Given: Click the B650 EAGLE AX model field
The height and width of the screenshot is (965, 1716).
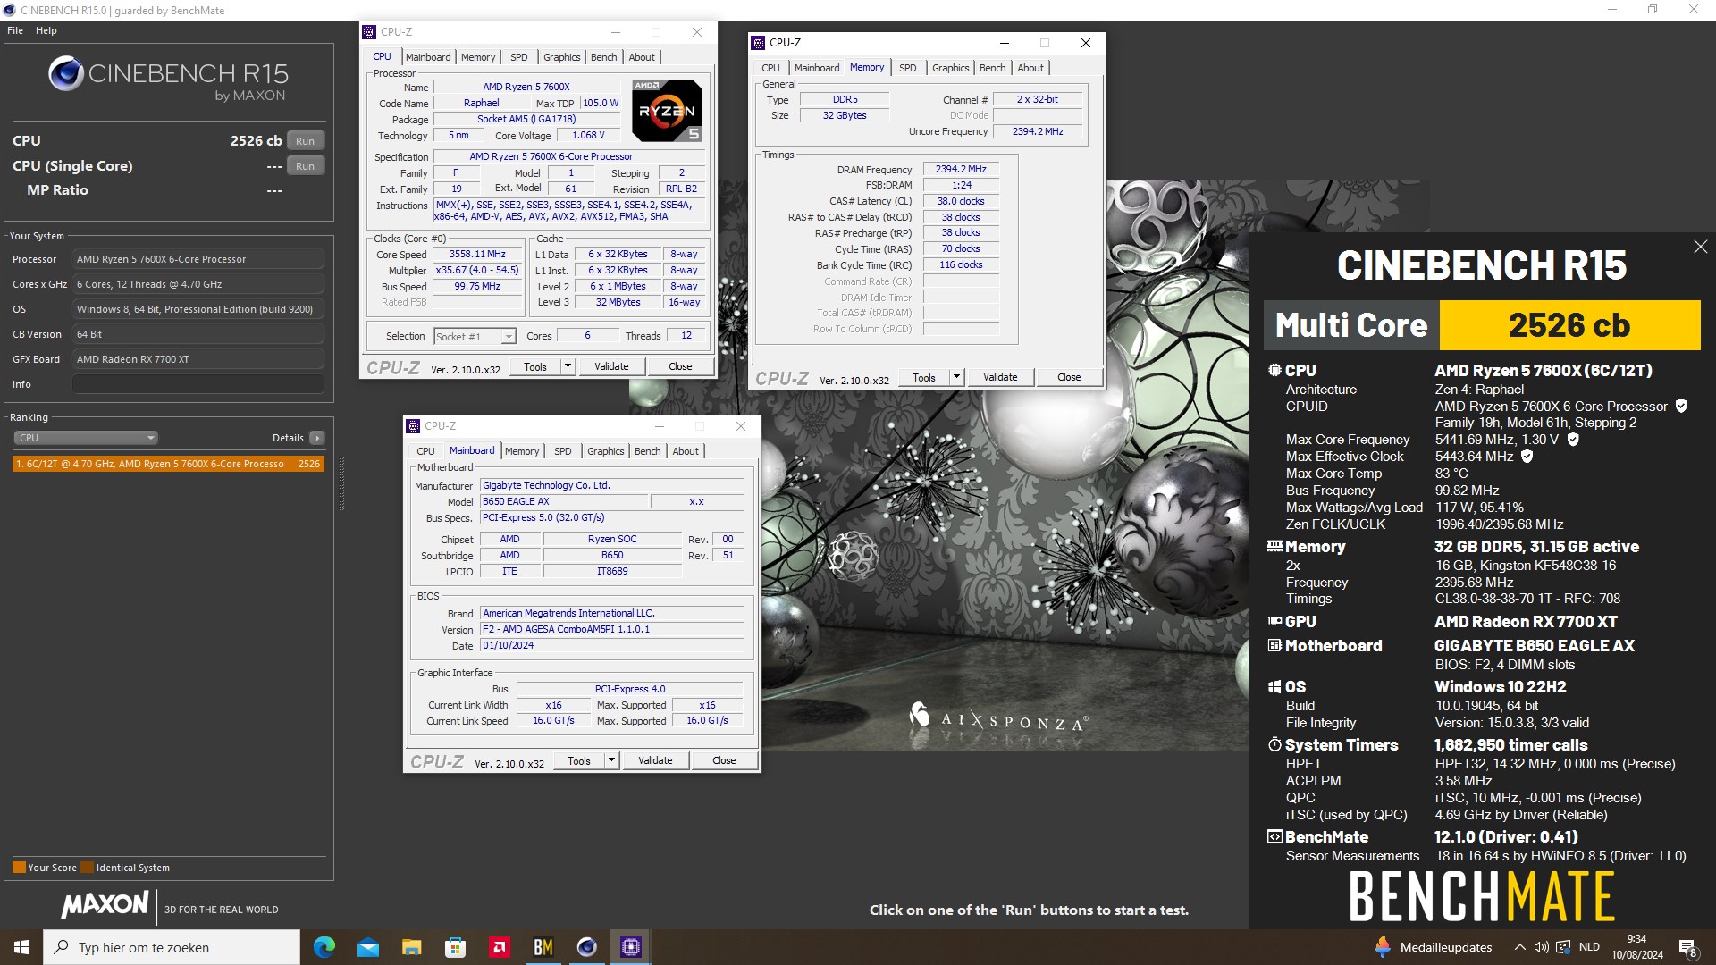Looking at the screenshot, I should (x=563, y=501).
